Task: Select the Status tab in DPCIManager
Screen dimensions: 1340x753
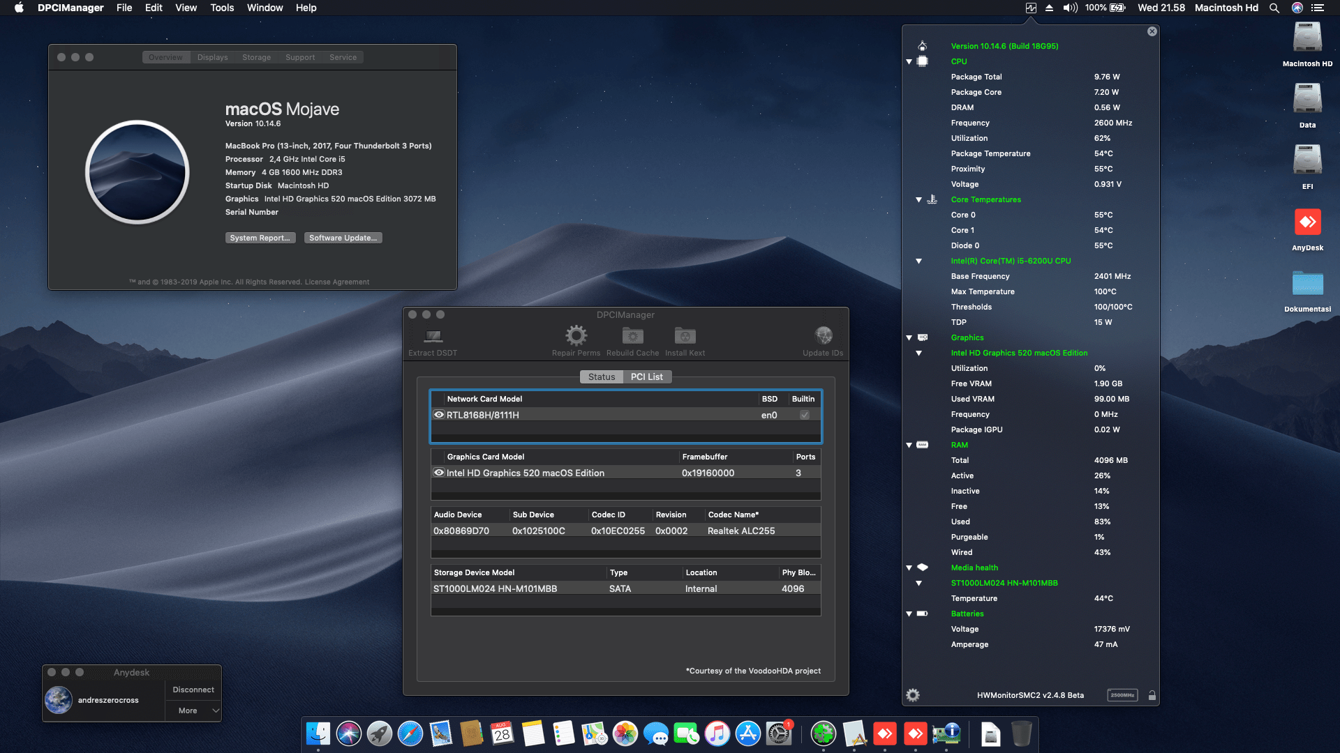Action: (x=602, y=376)
